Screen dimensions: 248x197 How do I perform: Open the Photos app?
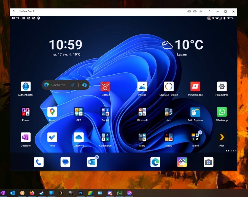[x=142, y=87]
